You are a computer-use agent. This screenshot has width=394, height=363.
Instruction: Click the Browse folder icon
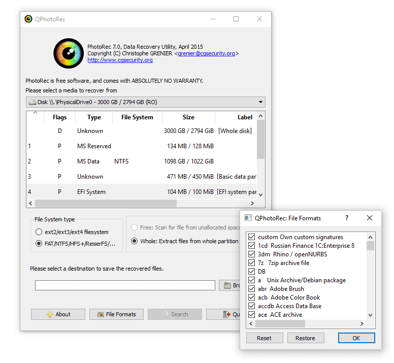227,285
